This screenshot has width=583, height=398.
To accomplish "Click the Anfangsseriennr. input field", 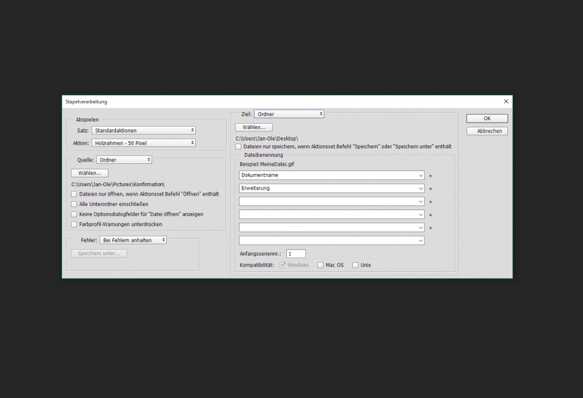I will pos(296,253).
